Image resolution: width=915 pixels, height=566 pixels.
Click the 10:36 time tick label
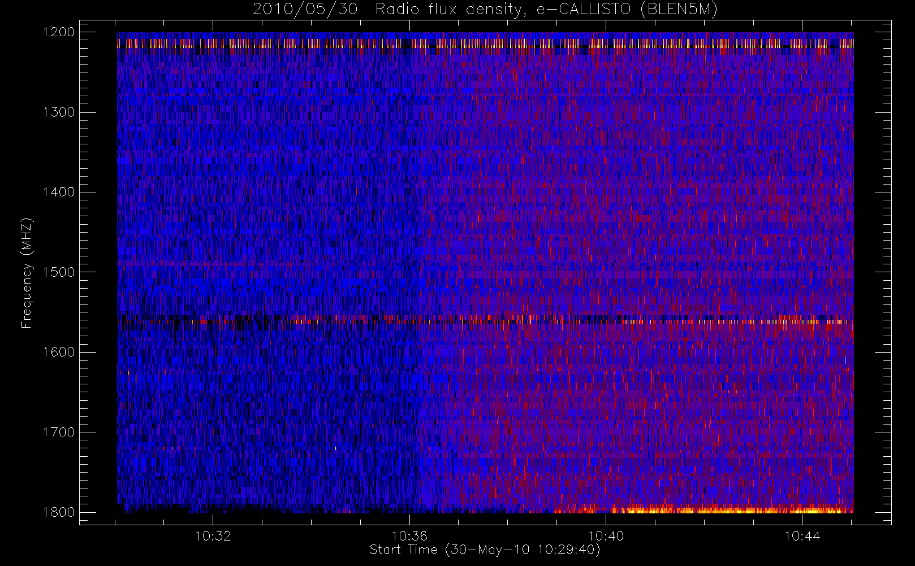coord(409,536)
